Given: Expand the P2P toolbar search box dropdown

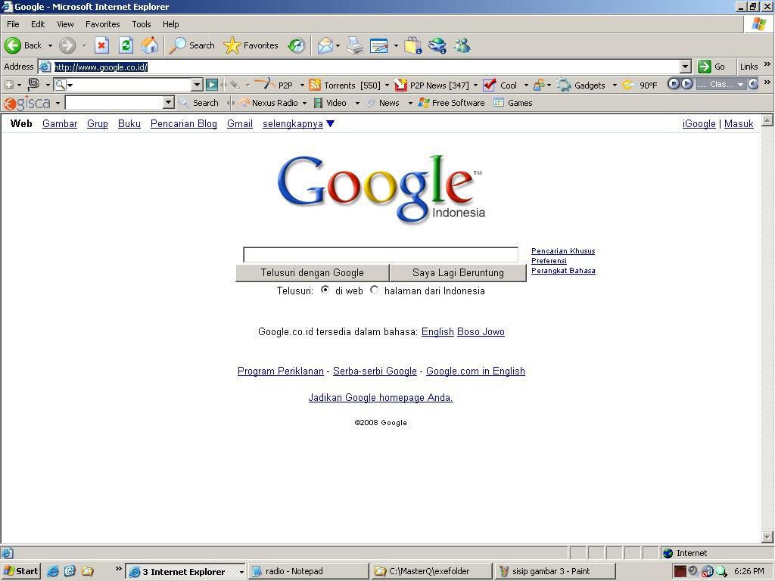Looking at the screenshot, I should point(197,85).
